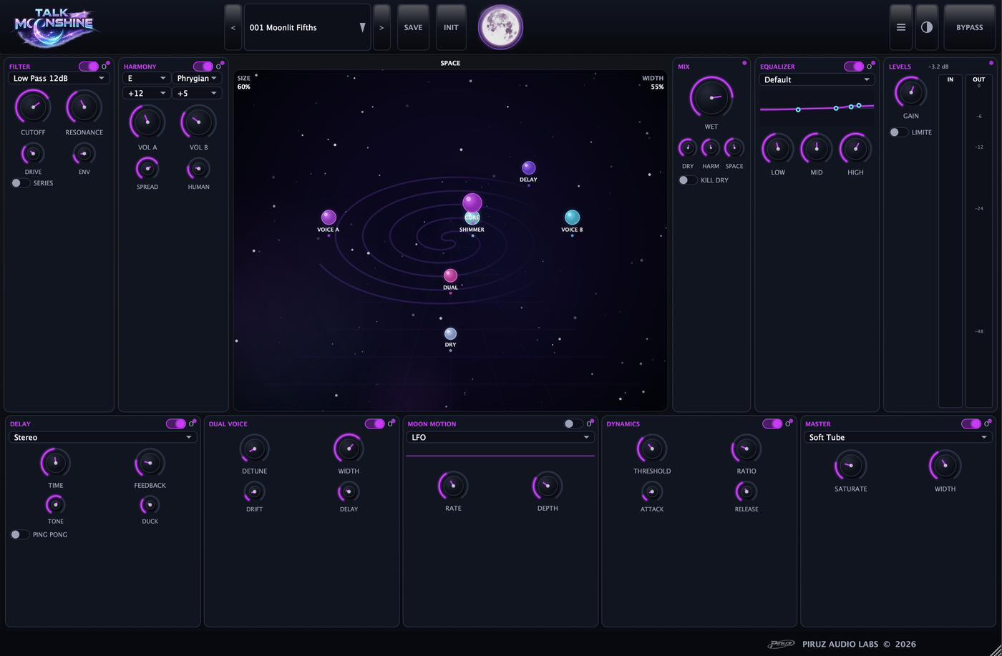
Task: Click the OUT level meter
Action: coord(979,241)
